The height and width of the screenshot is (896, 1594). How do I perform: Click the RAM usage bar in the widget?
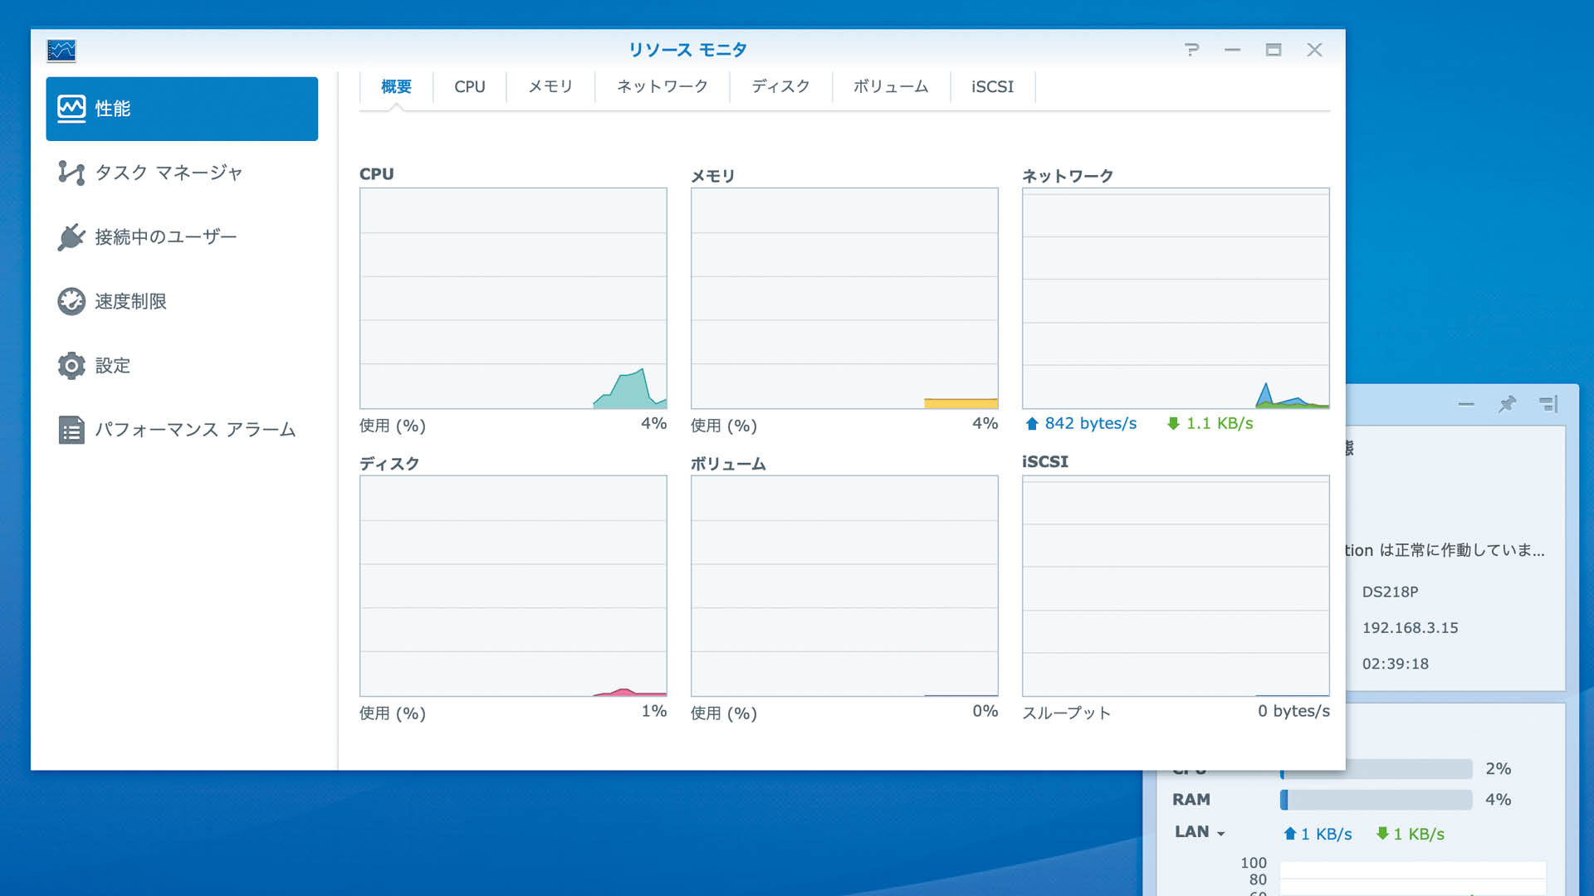pyautogui.click(x=1376, y=800)
